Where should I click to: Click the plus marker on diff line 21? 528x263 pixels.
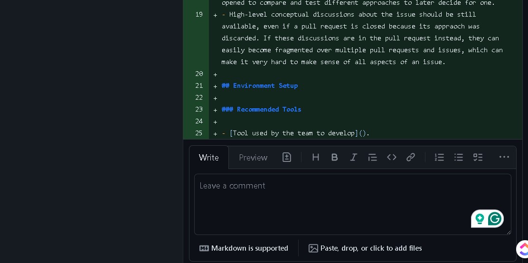click(x=215, y=86)
